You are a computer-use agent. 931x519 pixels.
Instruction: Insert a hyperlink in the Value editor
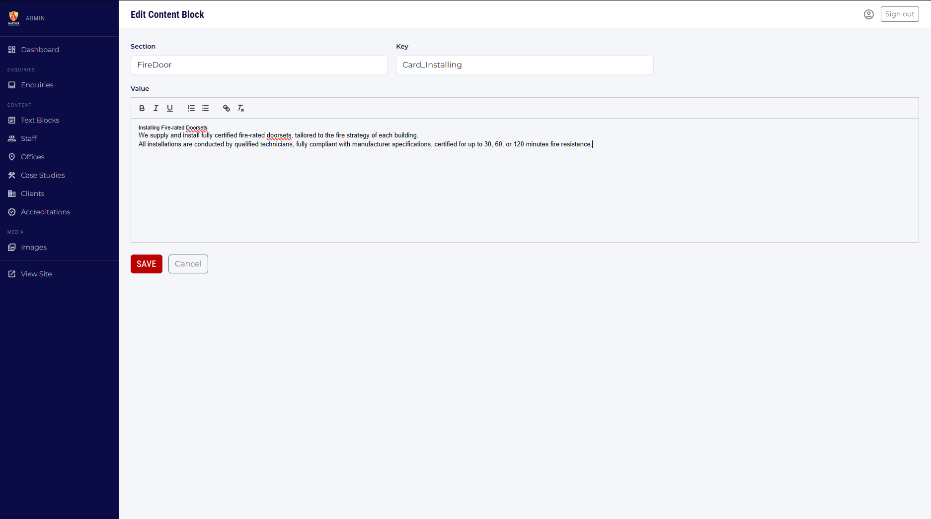(227, 108)
